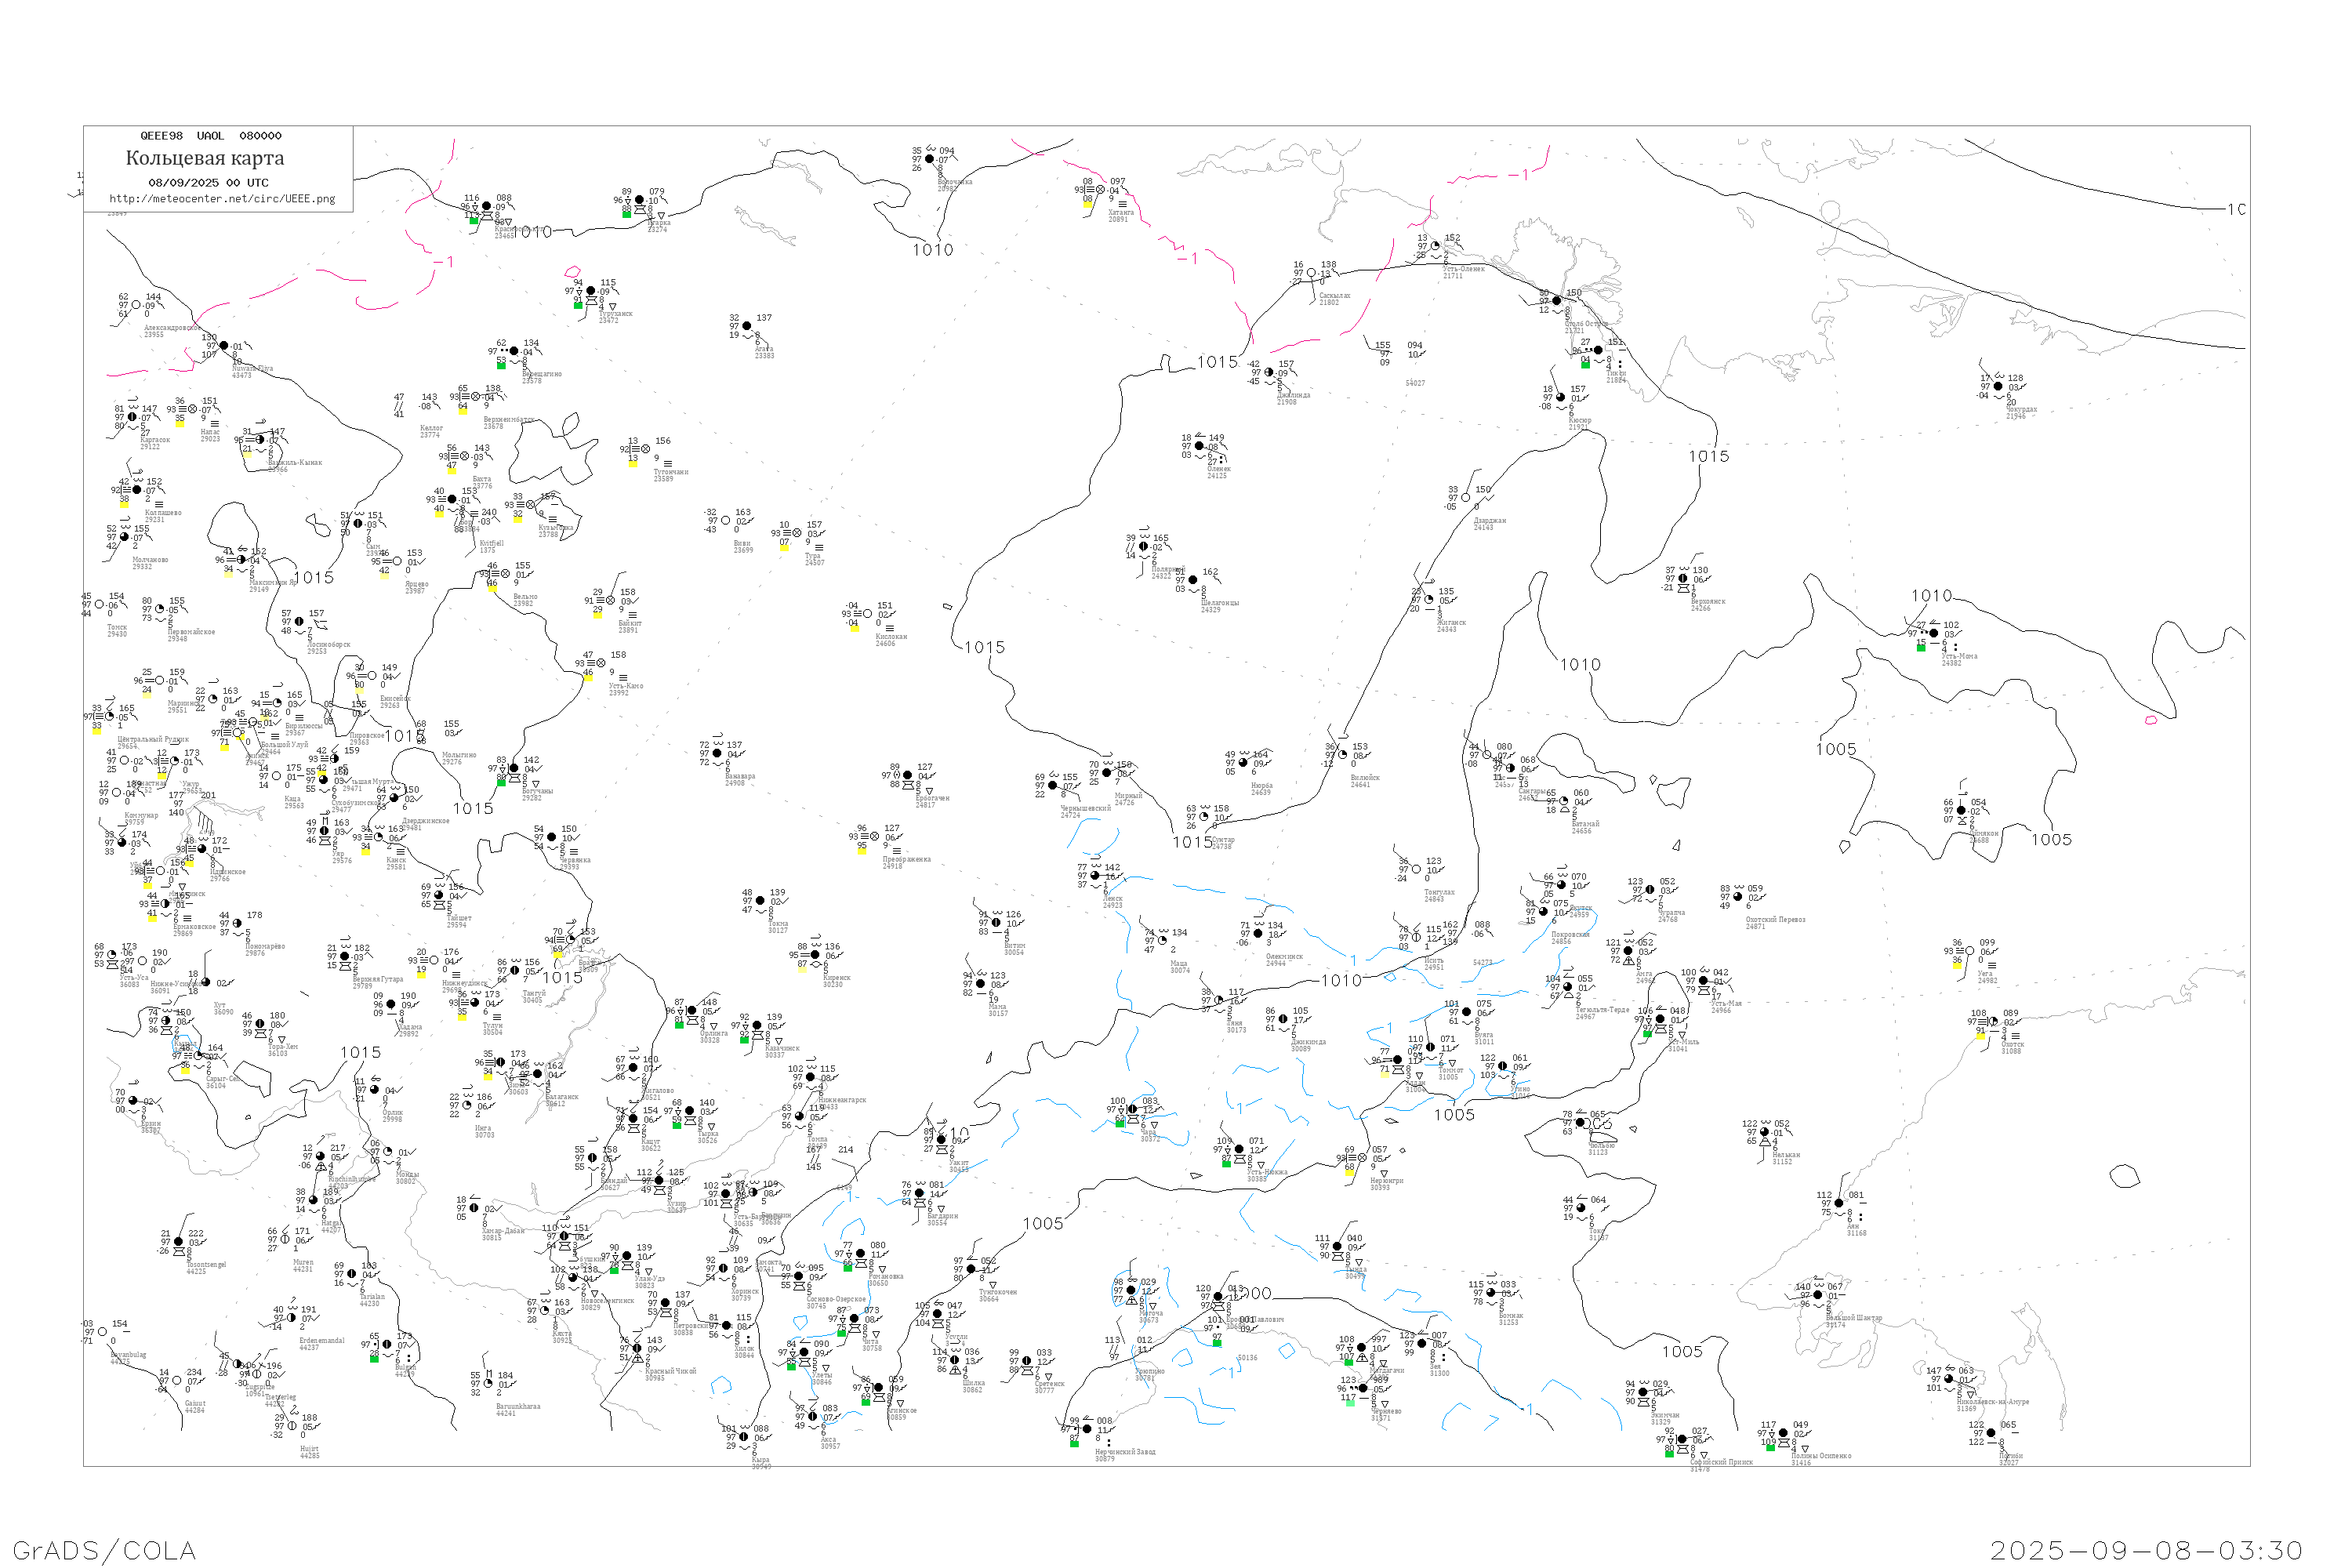Click the Верхоянск station circle symbol

[1682, 579]
